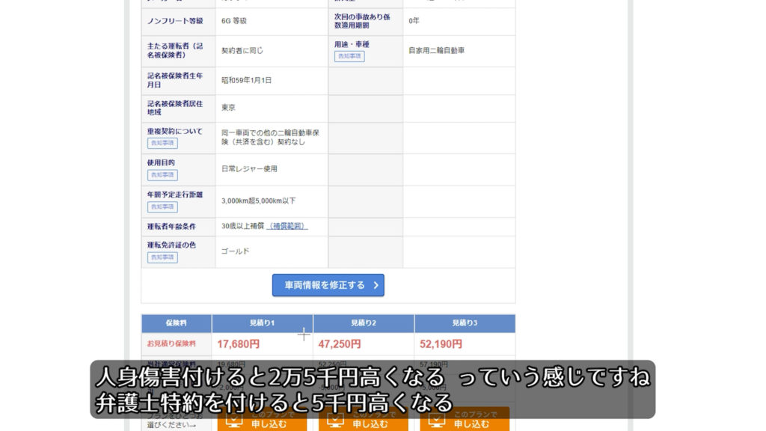Click 告知事項 badge under 重複契約について
Viewport: 766px width, 431px height.
point(162,143)
